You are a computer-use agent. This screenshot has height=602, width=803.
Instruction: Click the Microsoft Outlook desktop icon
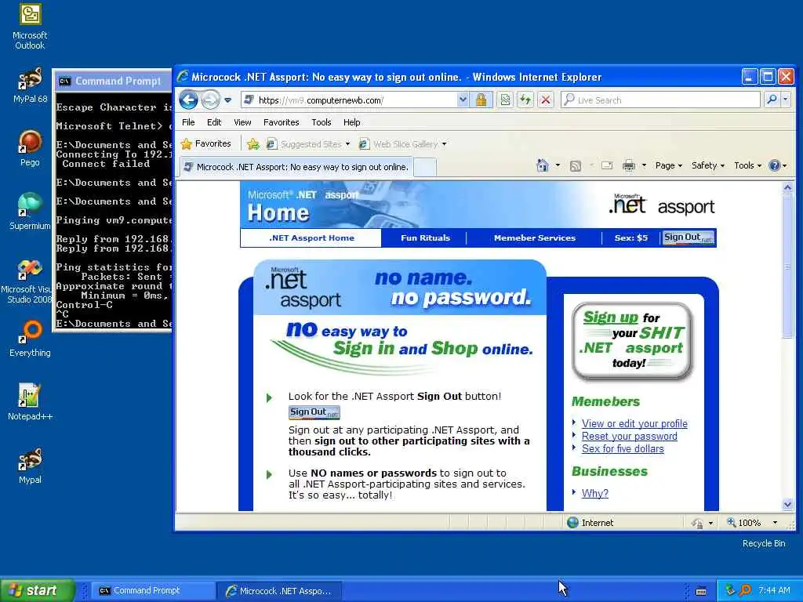(30, 26)
